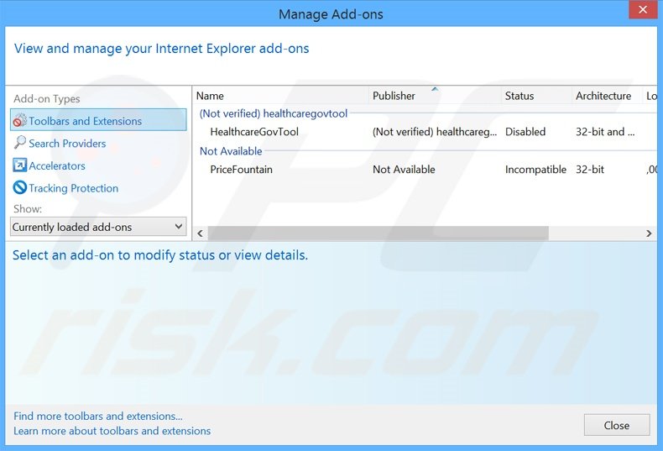Image resolution: width=663 pixels, height=451 pixels.
Task: Click the 32-bit architecture cell of PriceFountain
Action: tap(590, 170)
